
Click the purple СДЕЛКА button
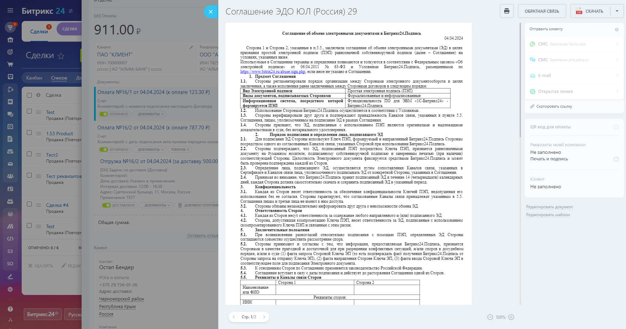click(70, 29)
